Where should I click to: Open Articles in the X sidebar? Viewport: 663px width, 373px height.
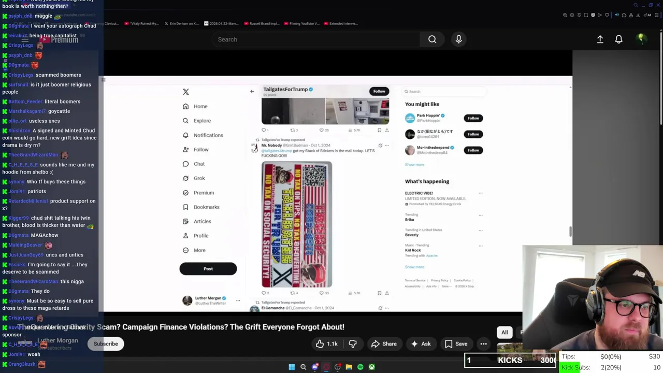(x=196, y=221)
